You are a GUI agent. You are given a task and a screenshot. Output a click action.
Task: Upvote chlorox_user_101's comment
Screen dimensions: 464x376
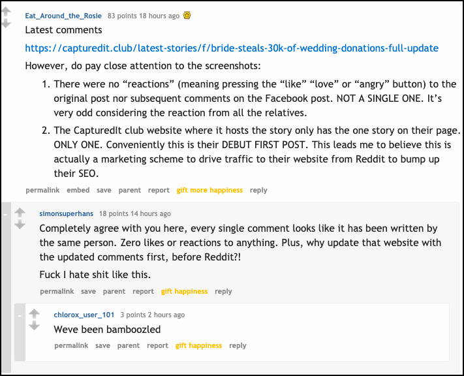34,314
